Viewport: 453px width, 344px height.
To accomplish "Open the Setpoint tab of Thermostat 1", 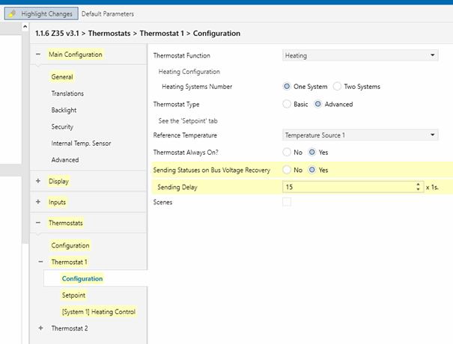I will (73, 295).
